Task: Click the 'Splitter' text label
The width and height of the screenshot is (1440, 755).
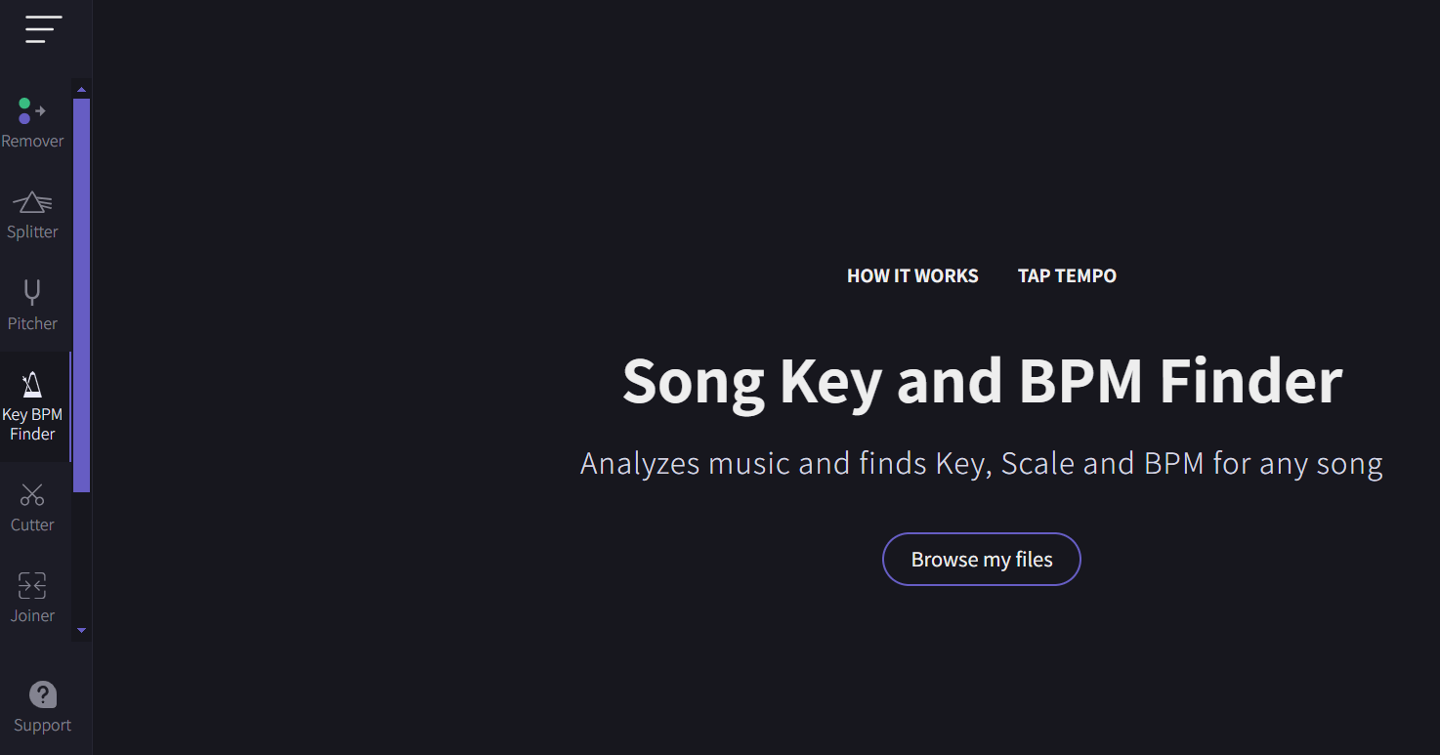Action: point(32,232)
